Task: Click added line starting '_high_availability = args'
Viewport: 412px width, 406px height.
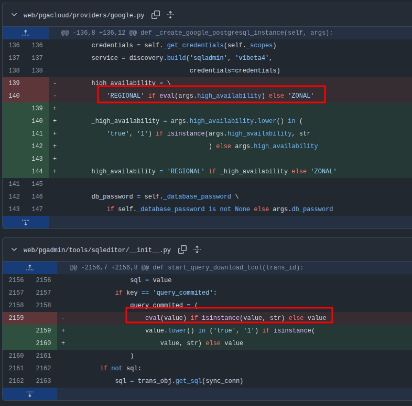Action: [x=197, y=121]
